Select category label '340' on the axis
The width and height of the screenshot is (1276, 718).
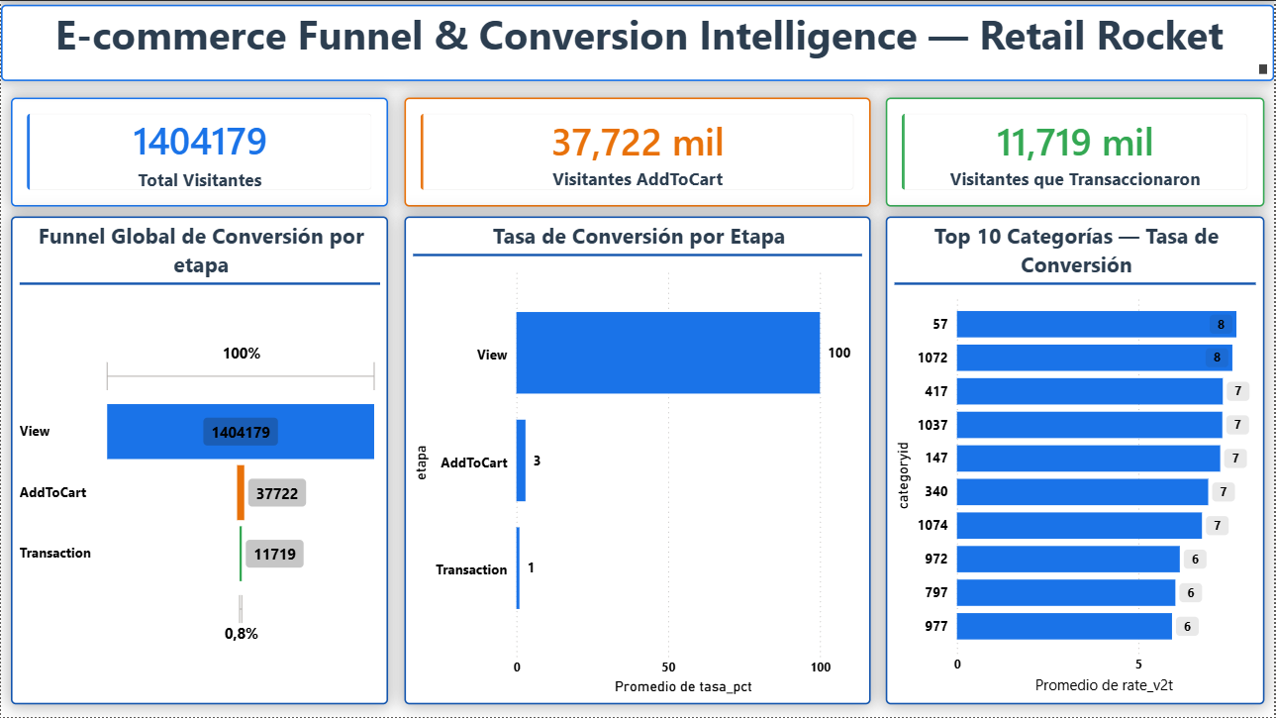coord(936,492)
